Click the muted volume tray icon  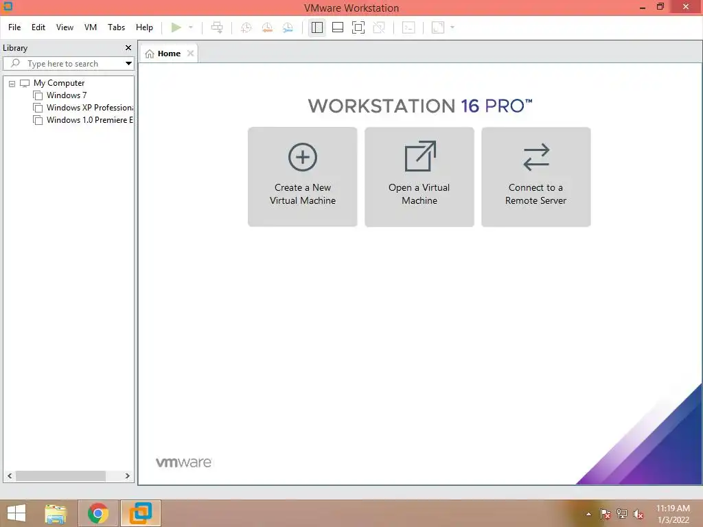point(638,514)
